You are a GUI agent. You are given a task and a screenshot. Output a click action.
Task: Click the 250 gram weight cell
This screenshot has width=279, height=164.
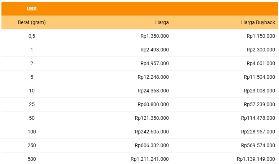32,145
